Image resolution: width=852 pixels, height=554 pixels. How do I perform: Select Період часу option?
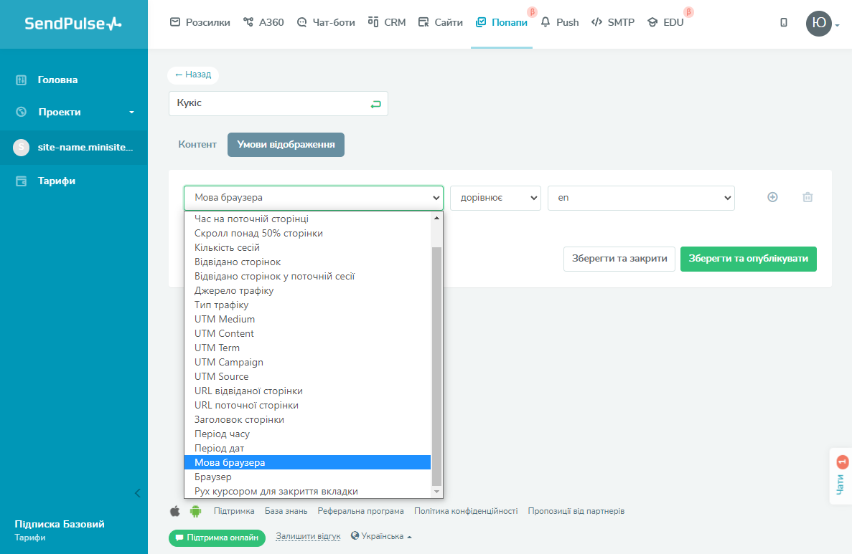(x=307, y=434)
